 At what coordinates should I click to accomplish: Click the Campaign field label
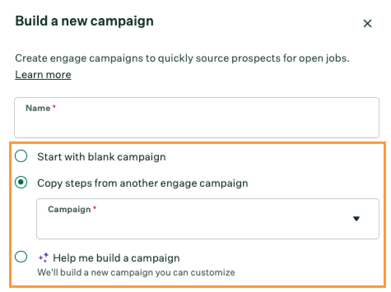pos(69,209)
